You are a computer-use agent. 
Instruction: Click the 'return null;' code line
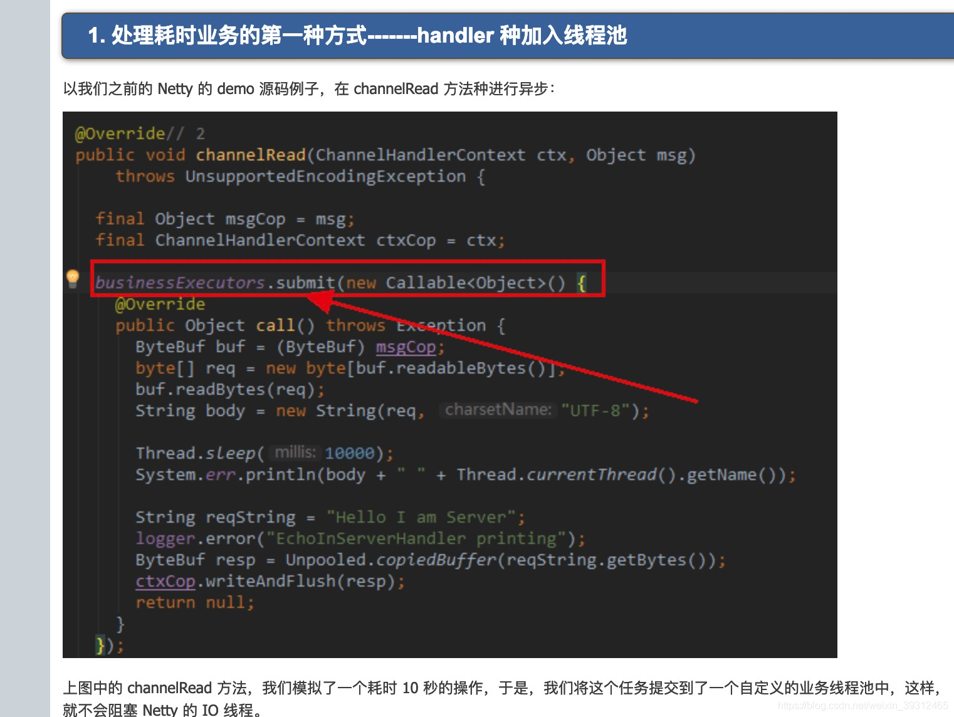tap(195, 603)
